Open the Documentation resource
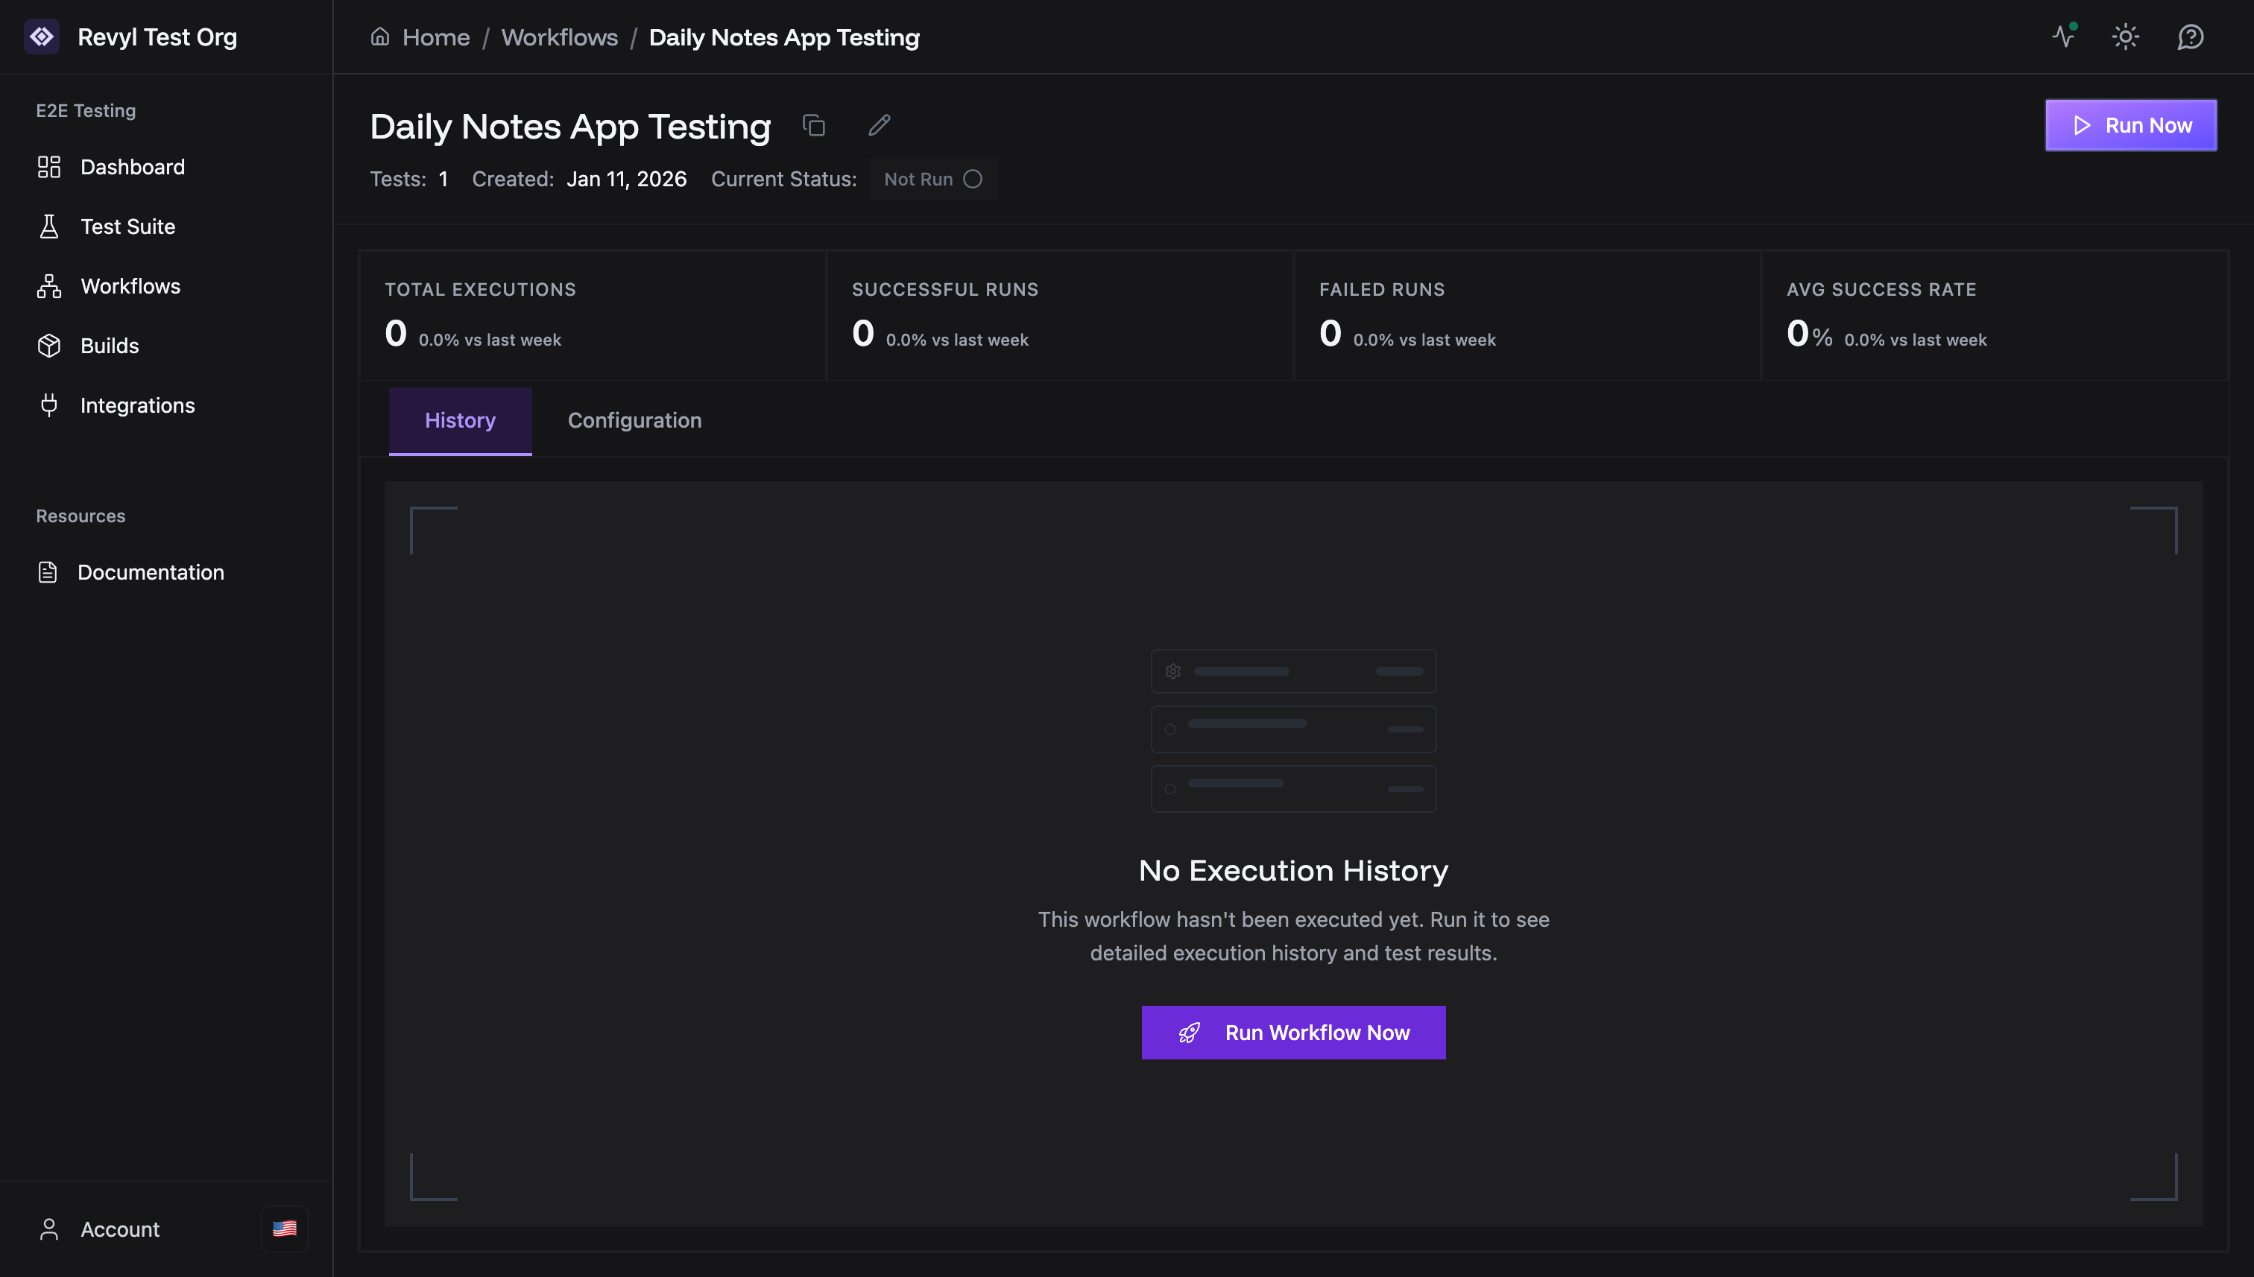Screen dimensions: 2254x1277 tap(151, 572)
